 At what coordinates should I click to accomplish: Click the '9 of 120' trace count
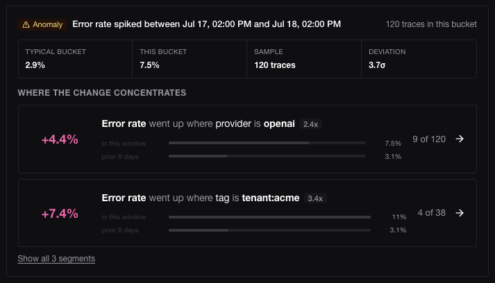[429, 139]
